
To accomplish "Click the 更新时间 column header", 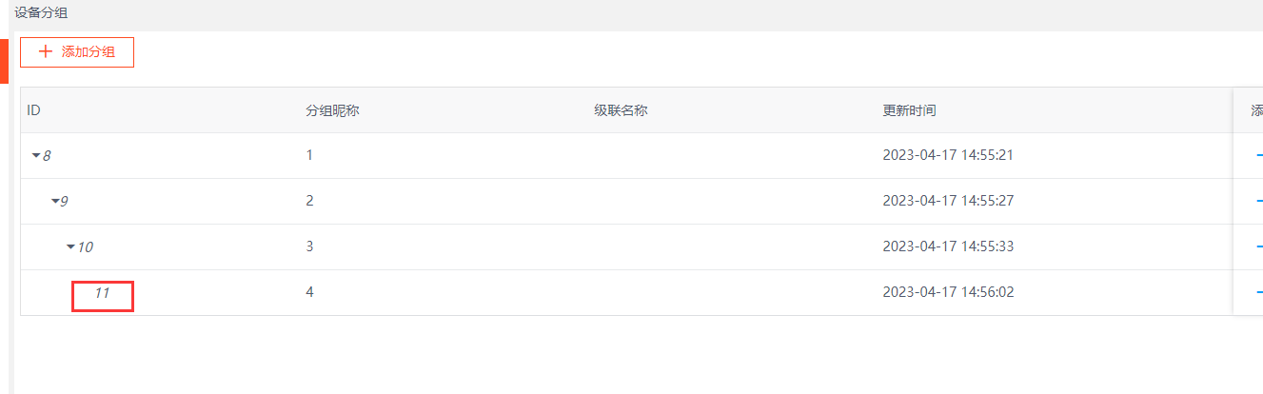I will tap(909, 110).
